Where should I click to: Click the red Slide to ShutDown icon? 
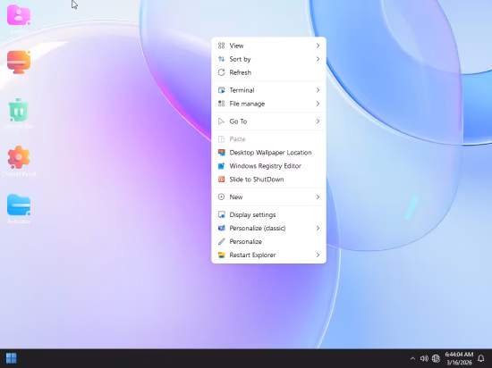[x=222, y=180]
